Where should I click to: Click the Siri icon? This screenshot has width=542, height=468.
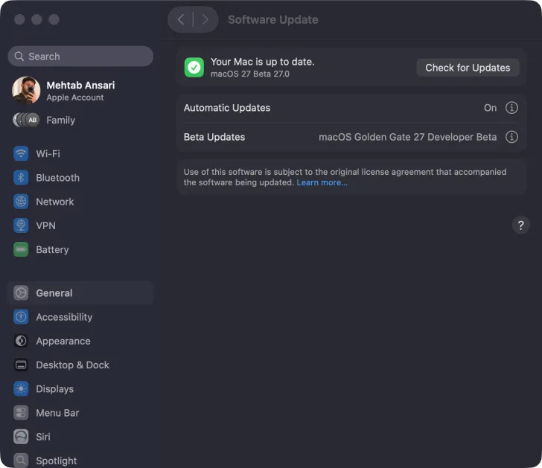21,437
